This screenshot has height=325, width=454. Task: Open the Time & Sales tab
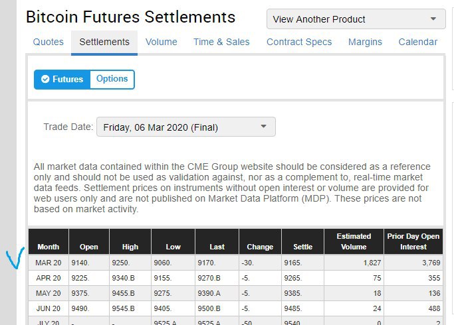click(221, 42)
